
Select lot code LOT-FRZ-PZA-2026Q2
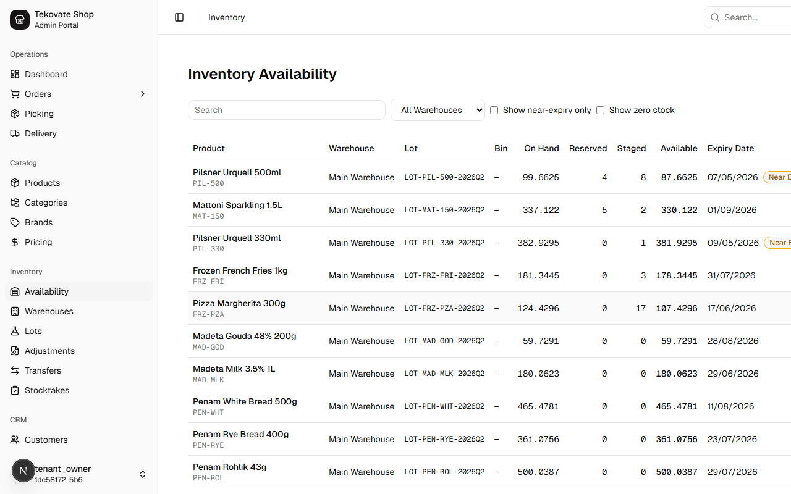click(x=444, y=308)
